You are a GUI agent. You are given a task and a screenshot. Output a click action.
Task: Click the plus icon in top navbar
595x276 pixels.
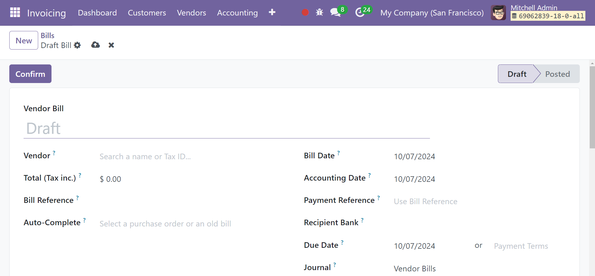[x=272, y=12]
